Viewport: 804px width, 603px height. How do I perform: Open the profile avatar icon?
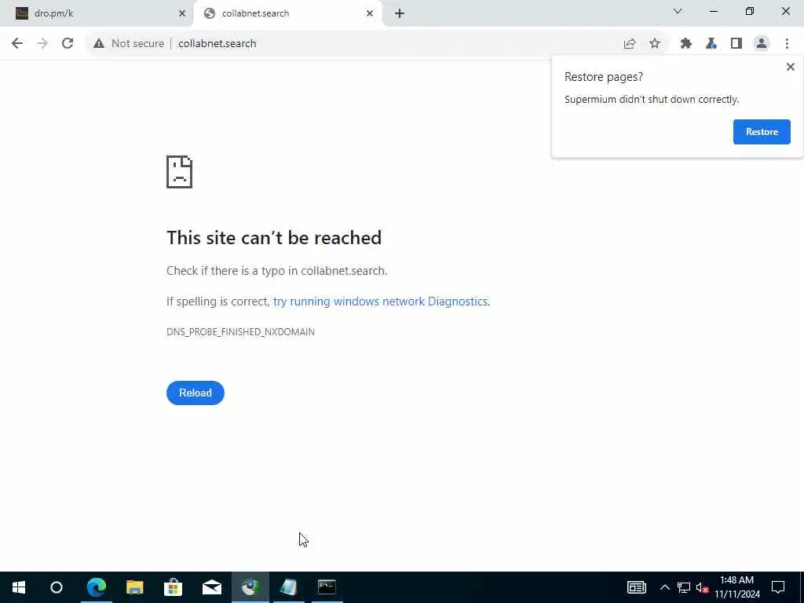pyautogui.click(x=762, y=44)
